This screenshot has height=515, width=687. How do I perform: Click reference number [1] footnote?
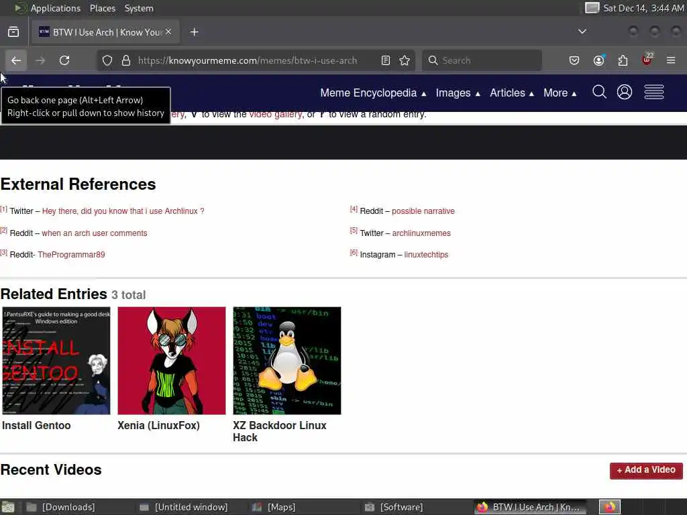pyautogui.click(x=4, y=209)
